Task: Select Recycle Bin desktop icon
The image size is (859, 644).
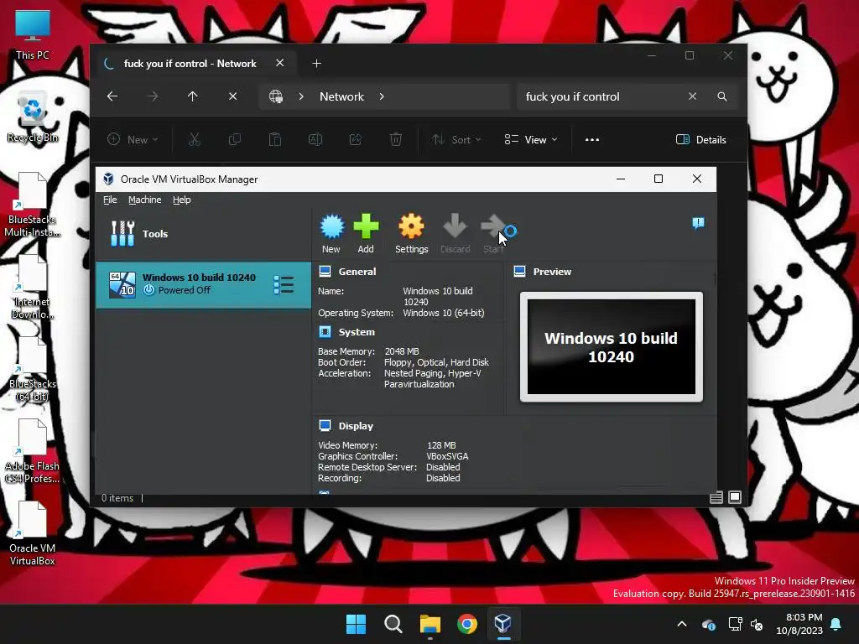Action: (x=33, y=117)
